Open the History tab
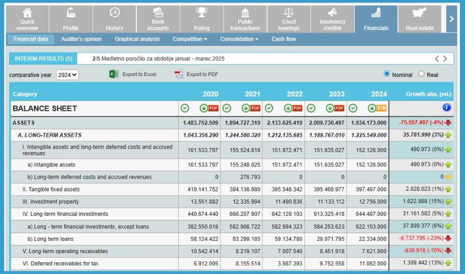 [x=114, y=19]
